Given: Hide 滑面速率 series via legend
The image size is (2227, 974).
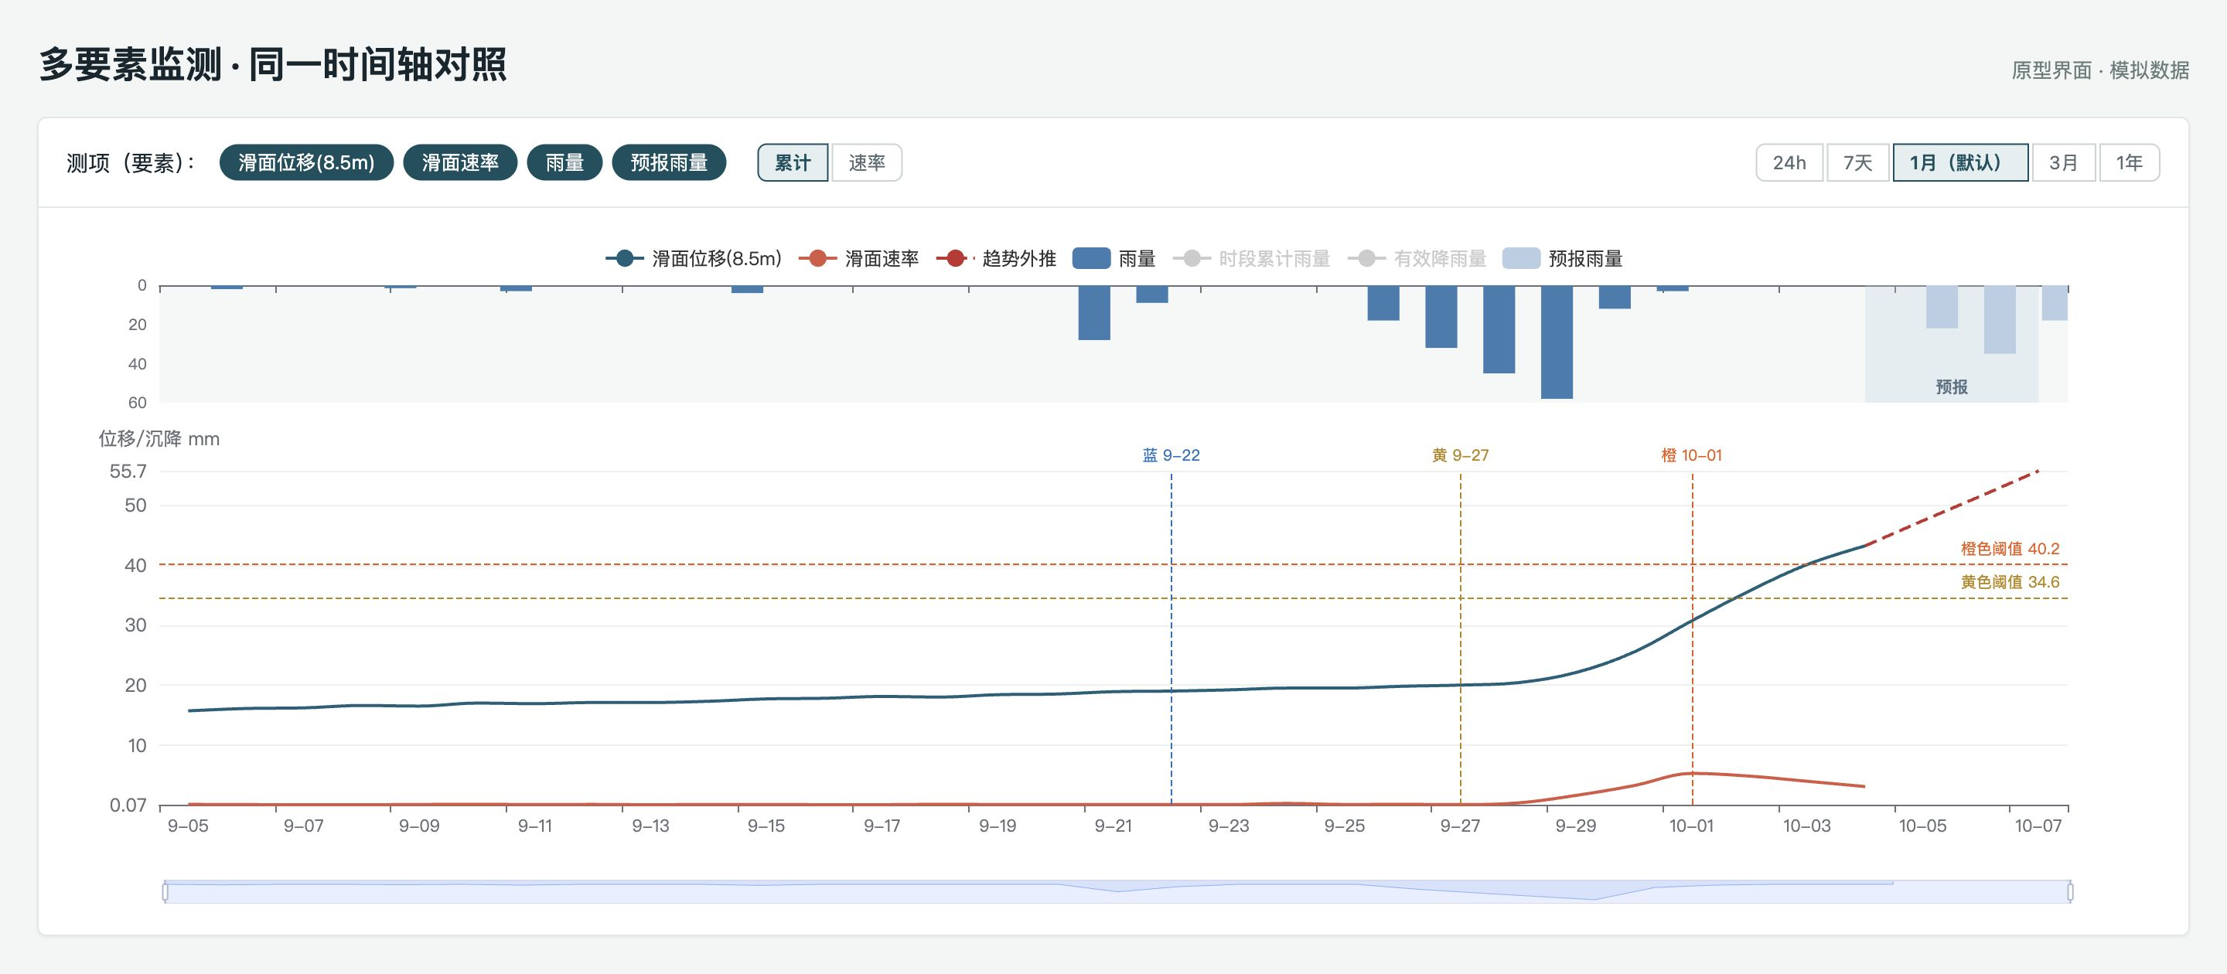Looking at the screenshot, I should coord(858,258).
